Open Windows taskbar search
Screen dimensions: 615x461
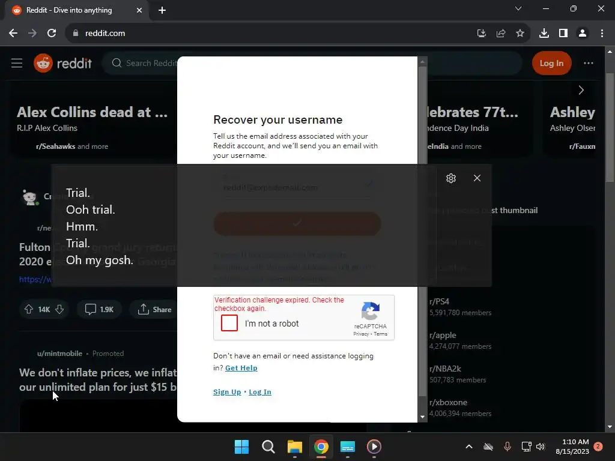(268, 447)
